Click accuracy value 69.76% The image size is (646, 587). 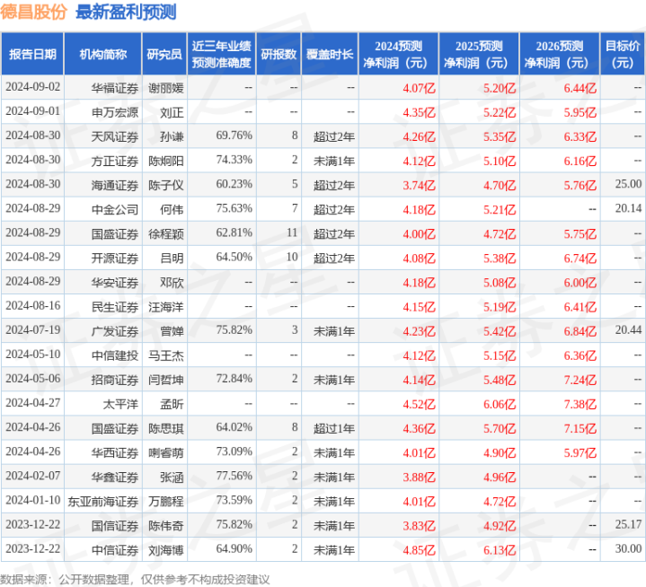(x=234, y=136)
